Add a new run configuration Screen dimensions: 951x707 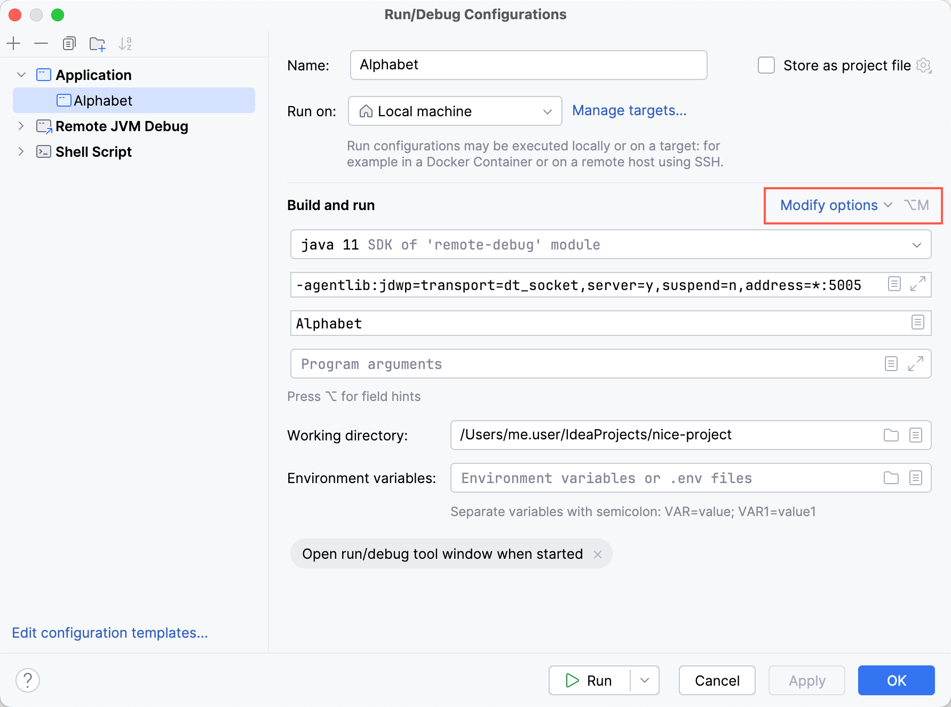click(x=13, y=43)
